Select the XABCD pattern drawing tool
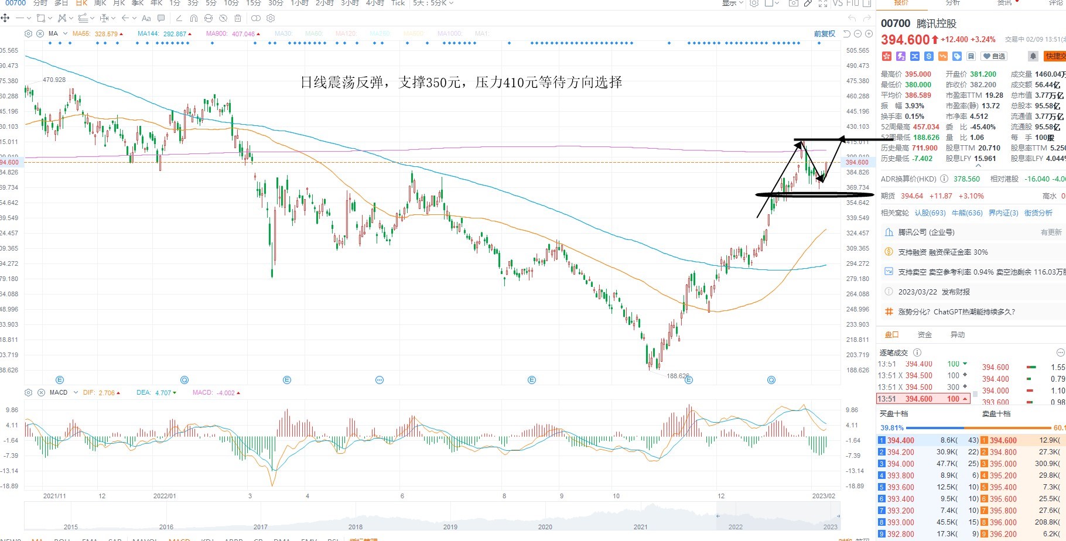The height and width of the screenshot is (541, 1066). (x=62, y=18)
